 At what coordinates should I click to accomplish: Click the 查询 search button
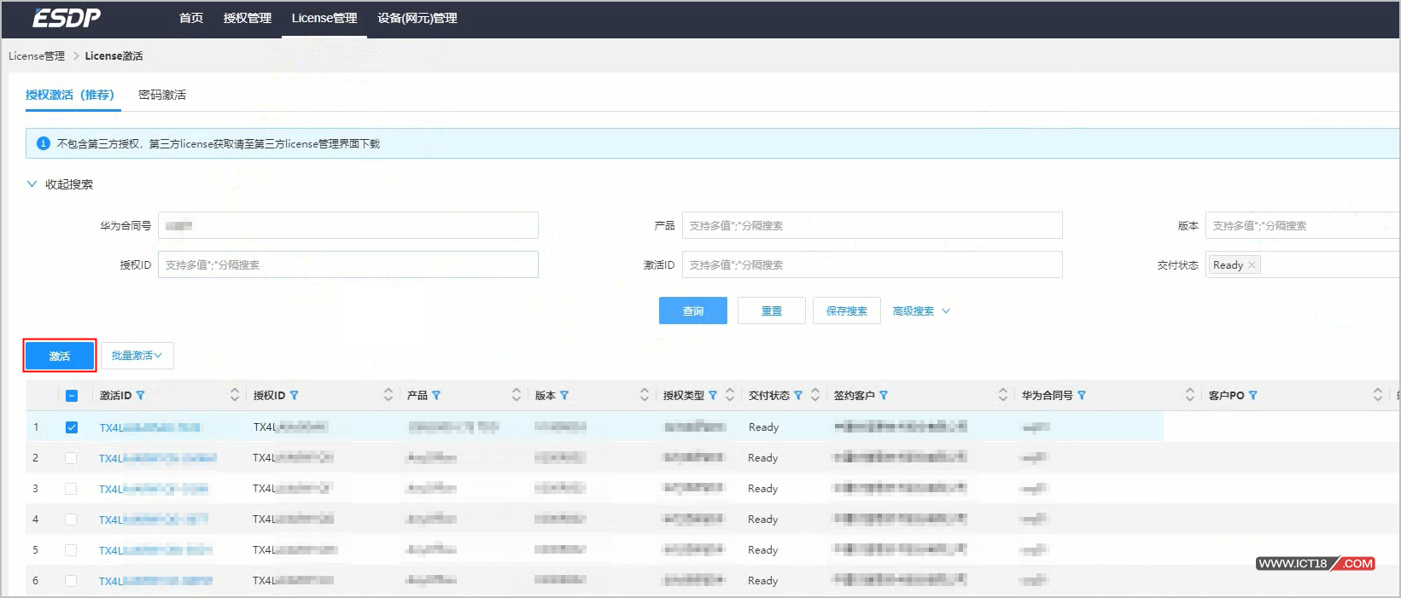pyautogui.click(x=692, y=311)
